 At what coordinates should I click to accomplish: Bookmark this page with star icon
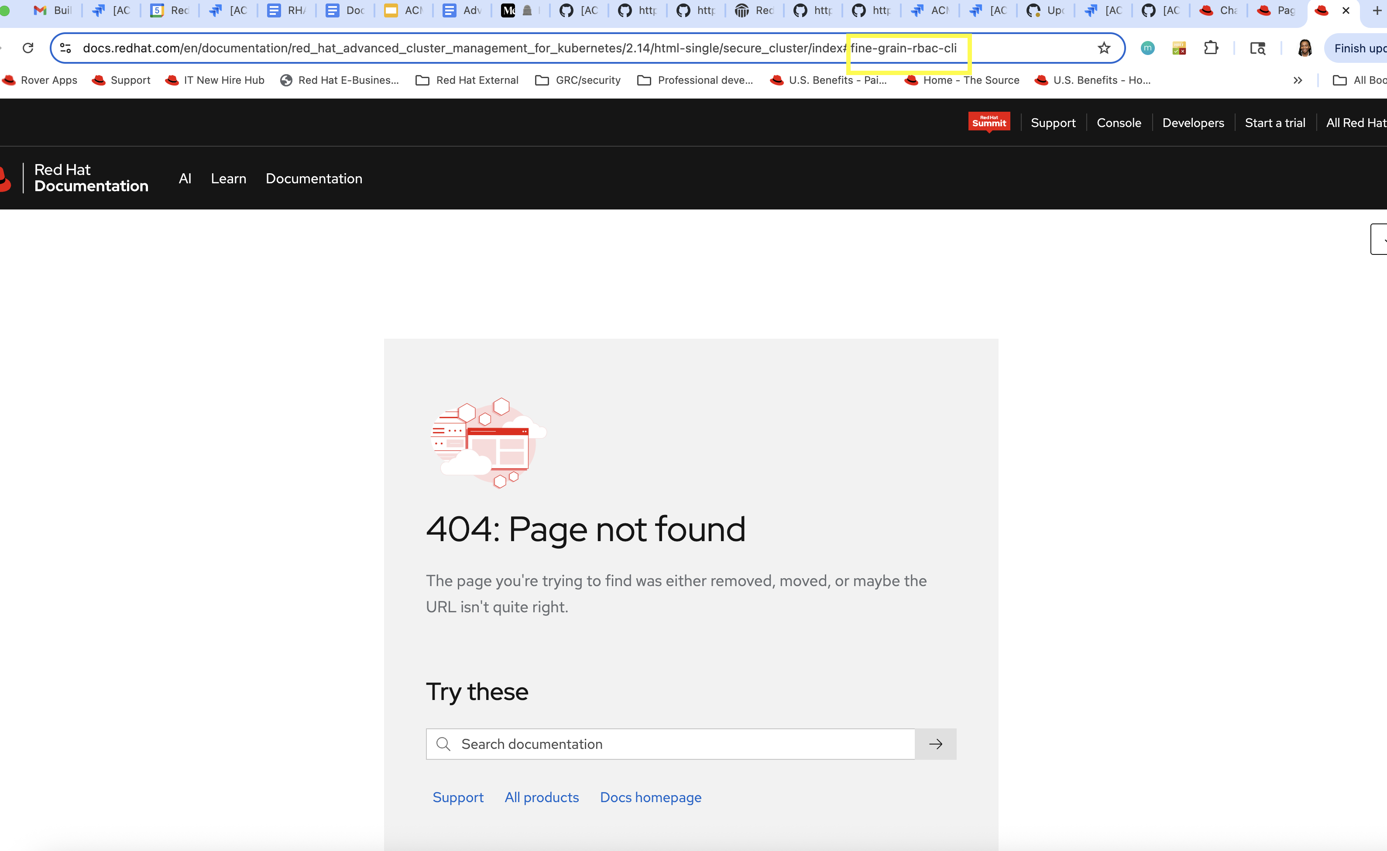click(x=1104, y=48)
